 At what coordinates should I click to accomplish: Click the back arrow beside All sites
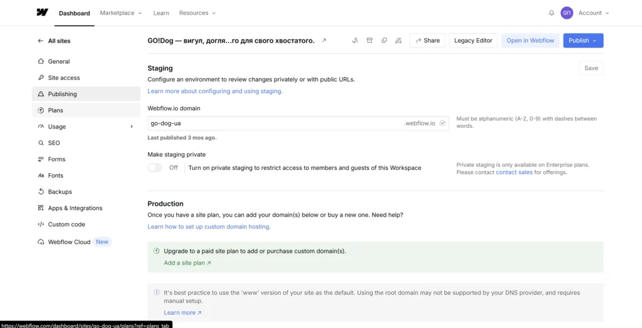coord(41,41)
